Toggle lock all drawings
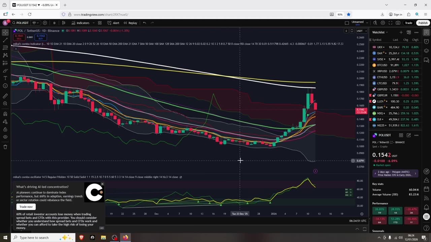Viewport: 431px width, 242px height. click(5, 129)
